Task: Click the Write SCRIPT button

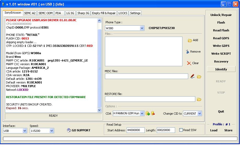Action: click(221, 54)
